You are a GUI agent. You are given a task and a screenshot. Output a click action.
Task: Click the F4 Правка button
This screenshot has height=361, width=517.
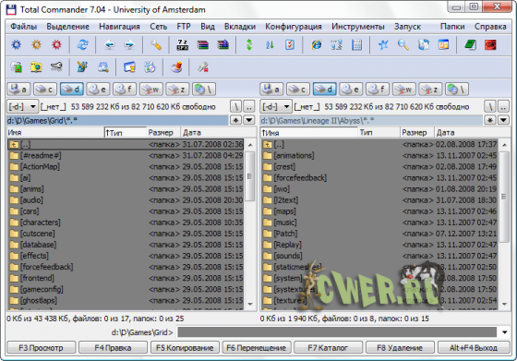click(x=113, y=348)
